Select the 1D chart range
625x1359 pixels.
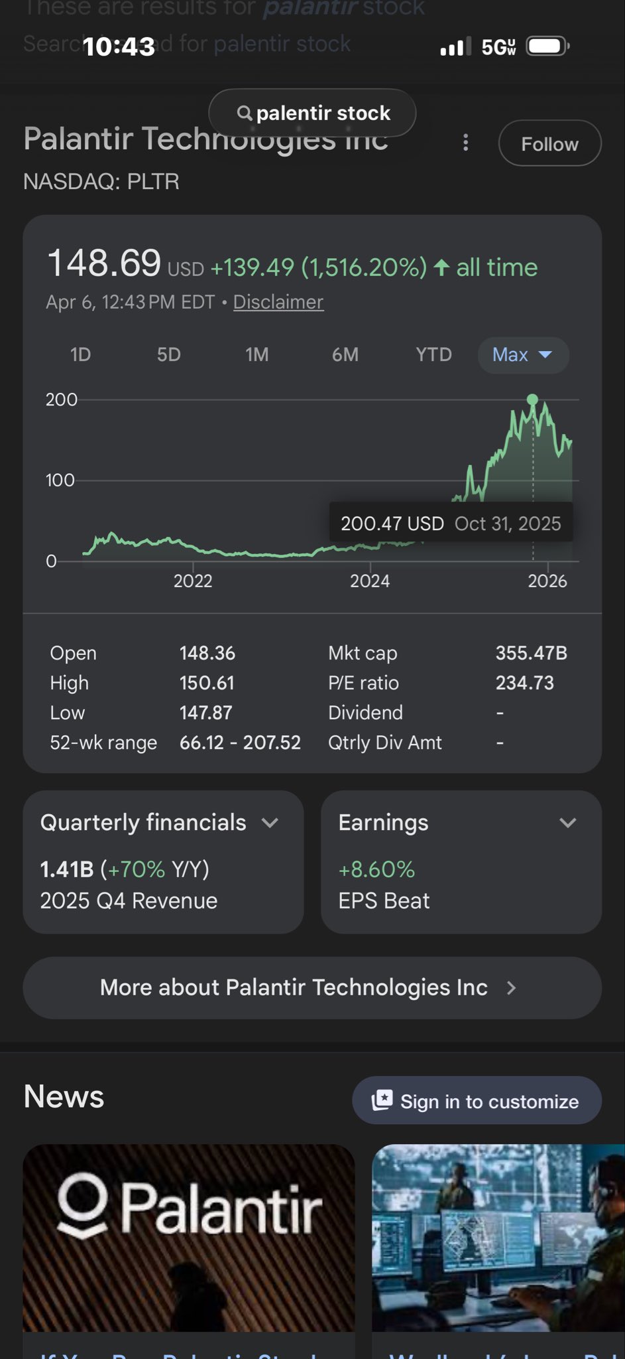(x=80, y=355)
